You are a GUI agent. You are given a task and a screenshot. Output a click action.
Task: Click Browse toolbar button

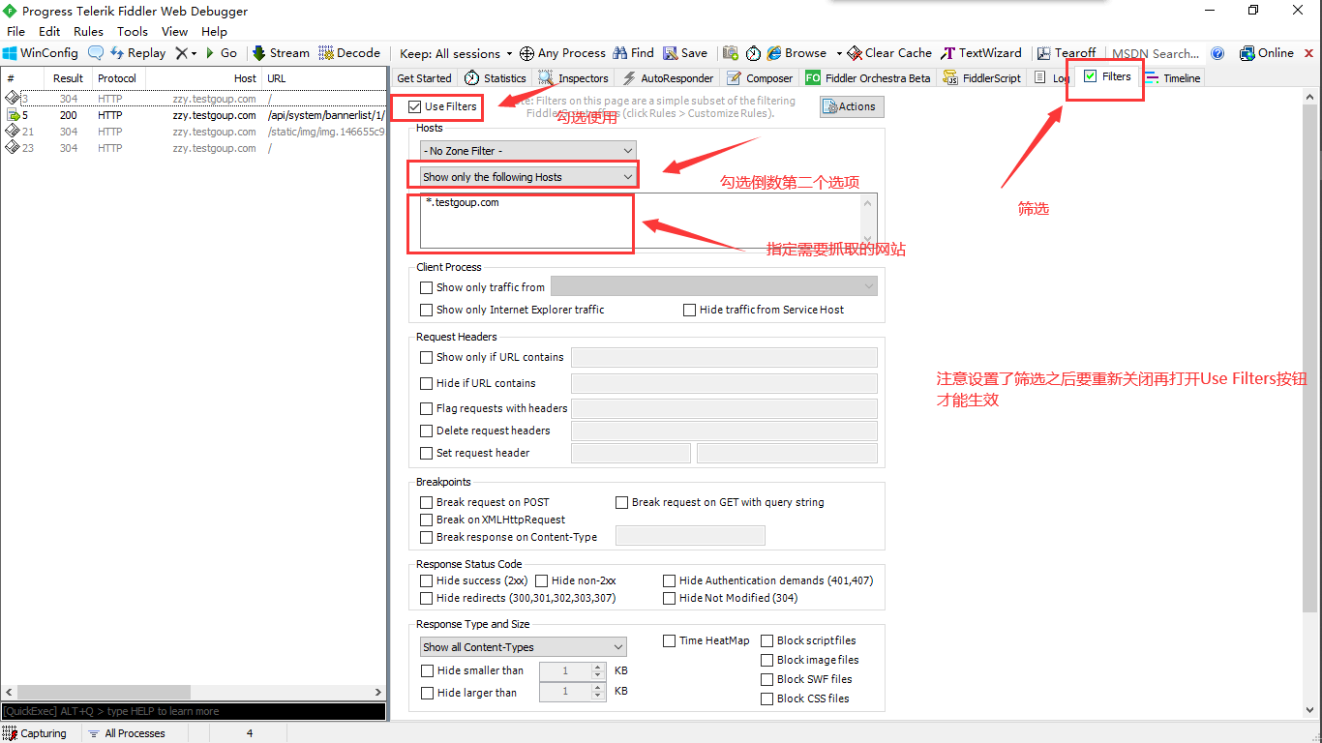pyautogui.click(x=797, y=53)
